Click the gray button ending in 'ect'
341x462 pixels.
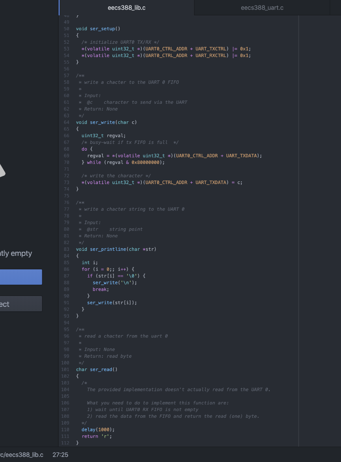pos(21,304)
